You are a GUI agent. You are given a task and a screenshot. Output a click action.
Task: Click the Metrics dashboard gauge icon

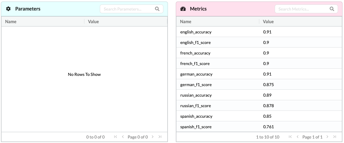tap(183, 9)
